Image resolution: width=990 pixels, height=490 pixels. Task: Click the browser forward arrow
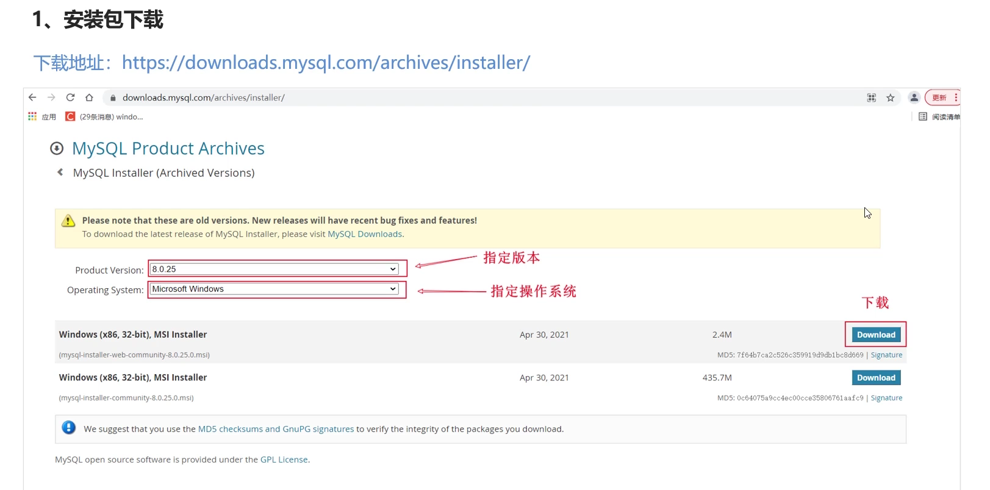[x=51, y=98]
